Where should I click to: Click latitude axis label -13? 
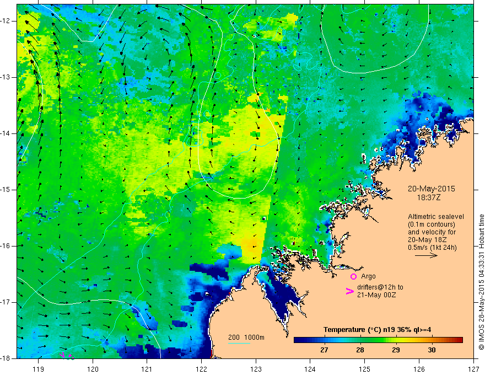[6, 77]
